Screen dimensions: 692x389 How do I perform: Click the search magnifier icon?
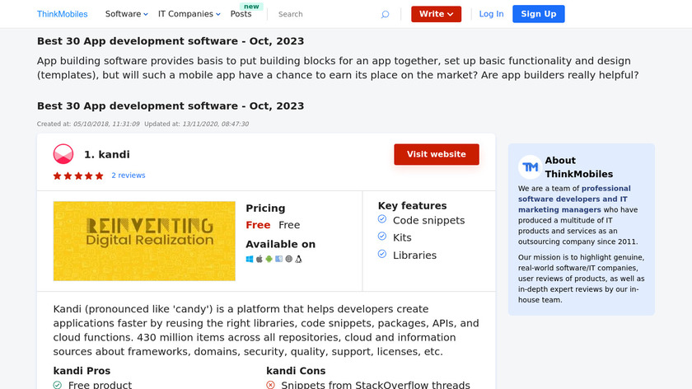click(x=385, y=14)
